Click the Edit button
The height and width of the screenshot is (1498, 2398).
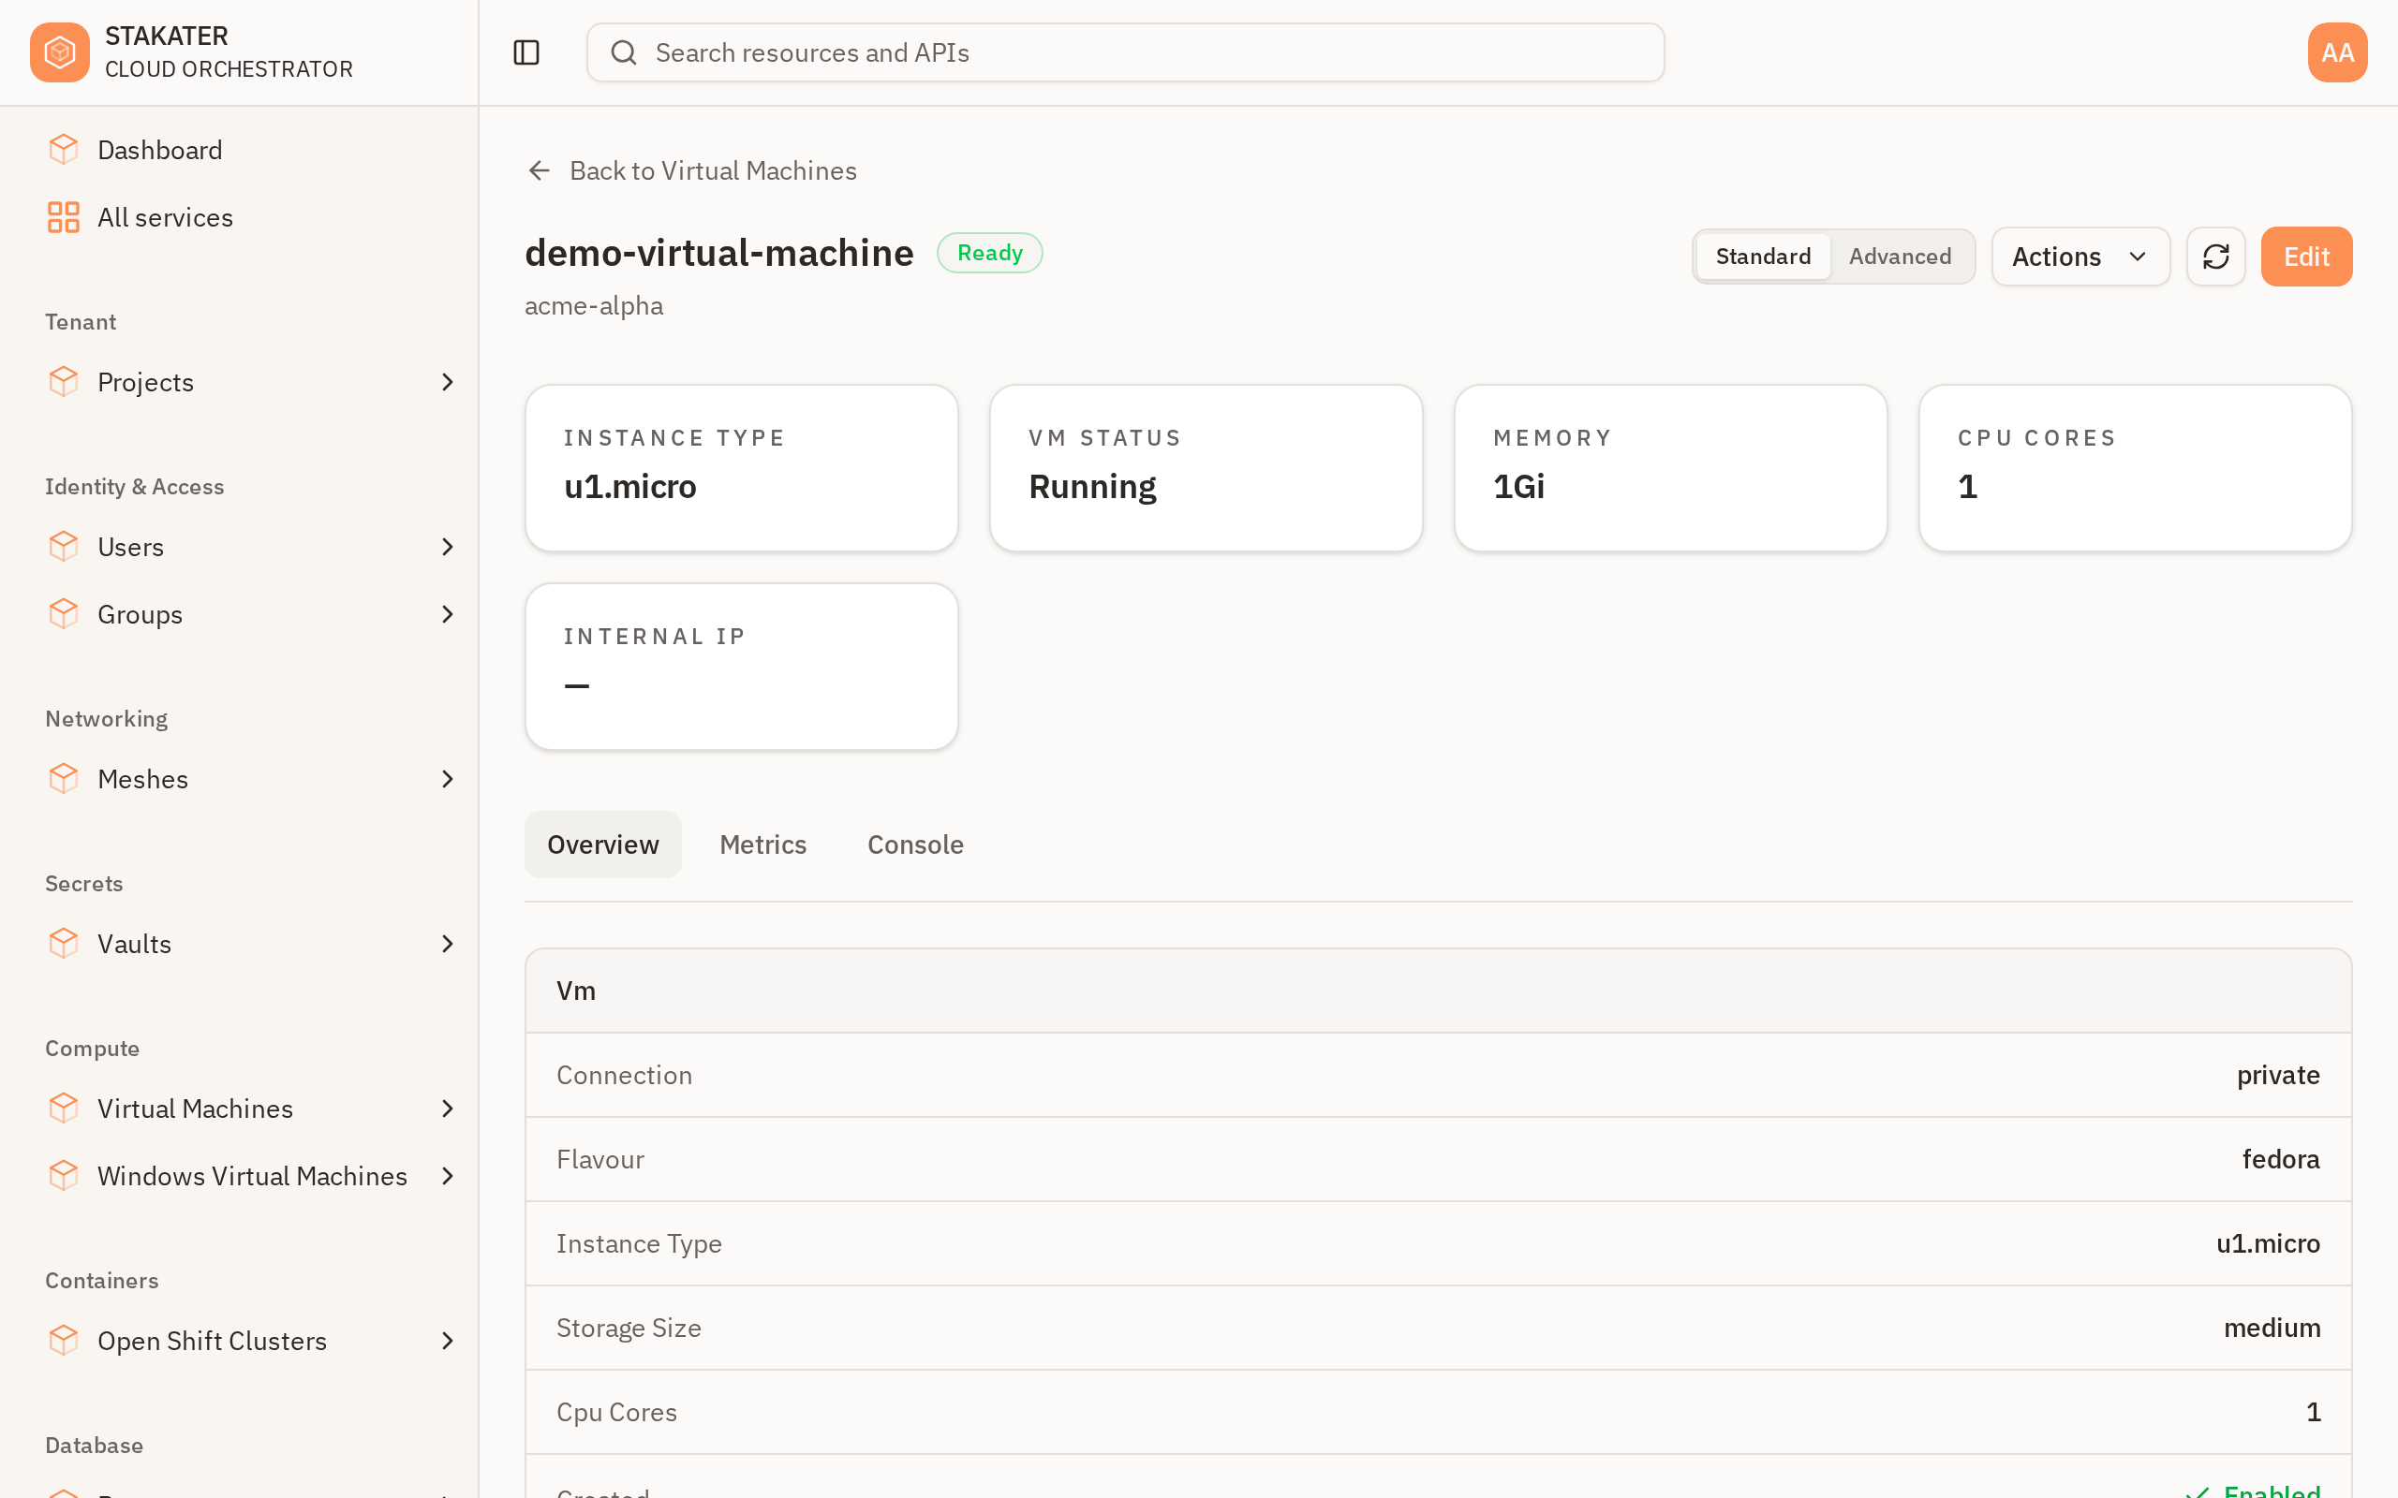(x=2306, y=257)
